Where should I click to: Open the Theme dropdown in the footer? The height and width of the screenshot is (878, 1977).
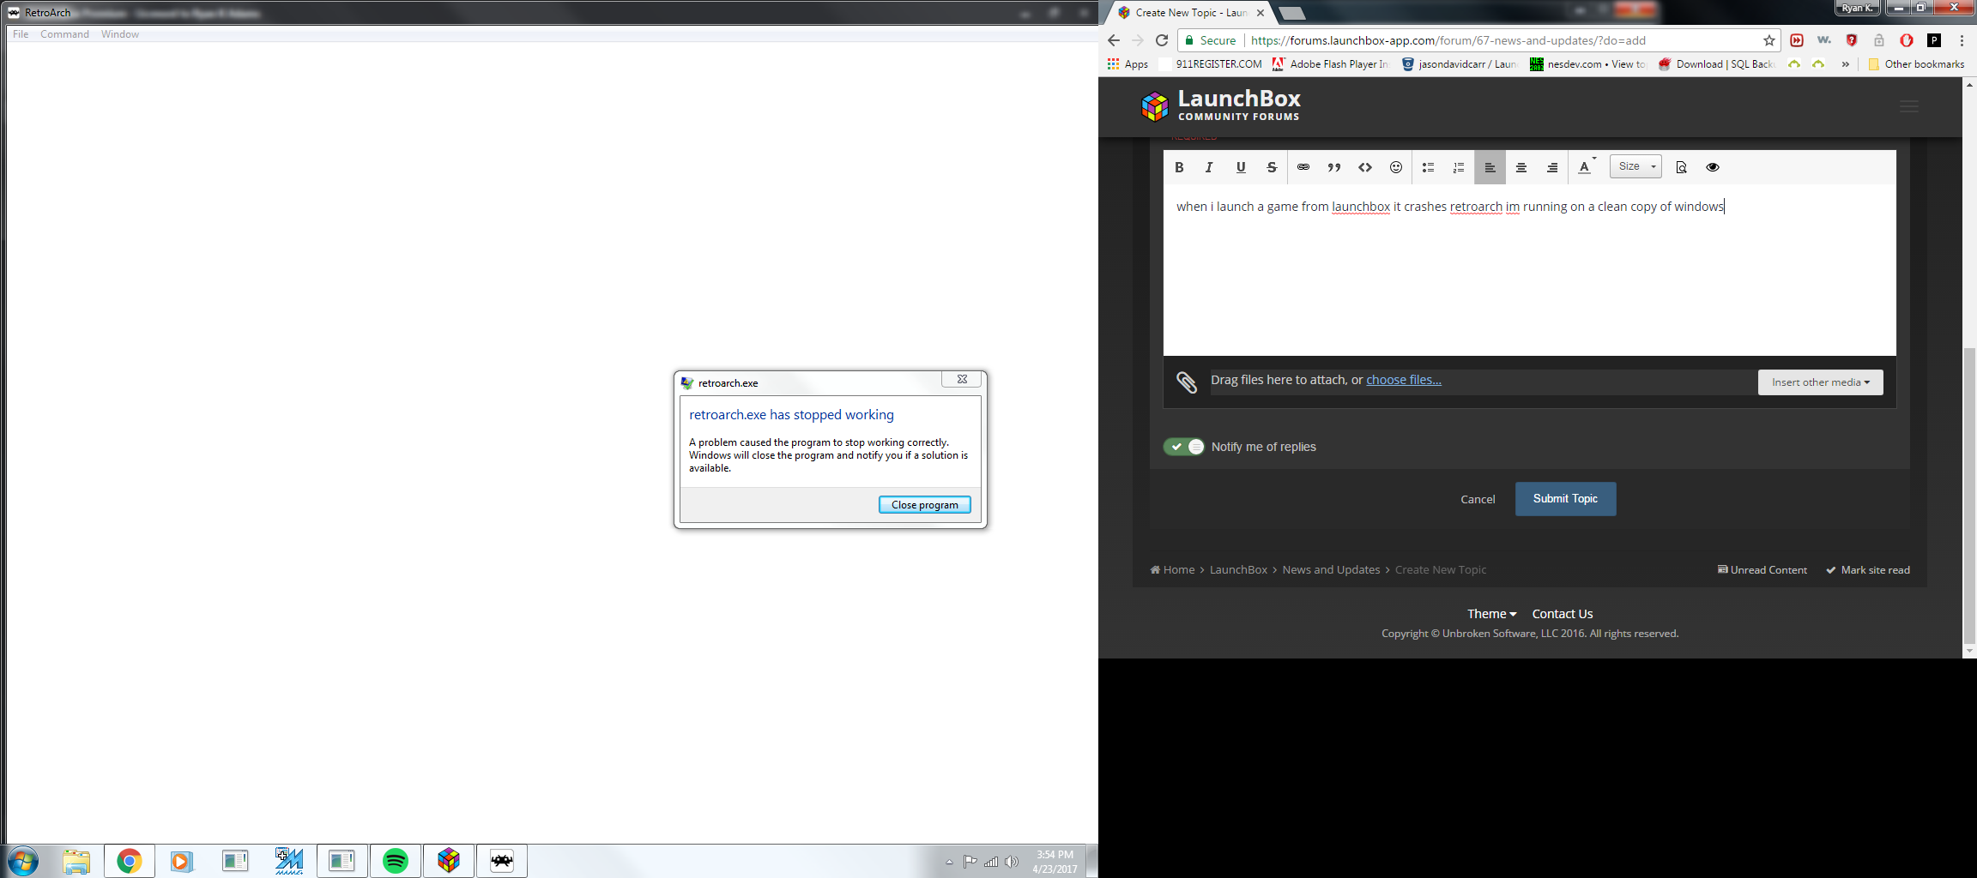point(1491,614)
